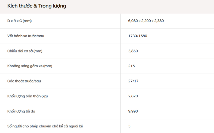Click the value 3 for passengers
Image resolution: width=214 pixels, height=133 pixels.
coord(129,126)
